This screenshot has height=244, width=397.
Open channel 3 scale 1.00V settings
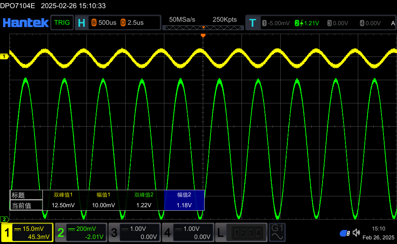coord(134,229)
